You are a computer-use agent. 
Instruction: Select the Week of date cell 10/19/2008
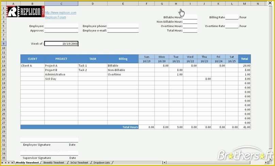point(61,43)
